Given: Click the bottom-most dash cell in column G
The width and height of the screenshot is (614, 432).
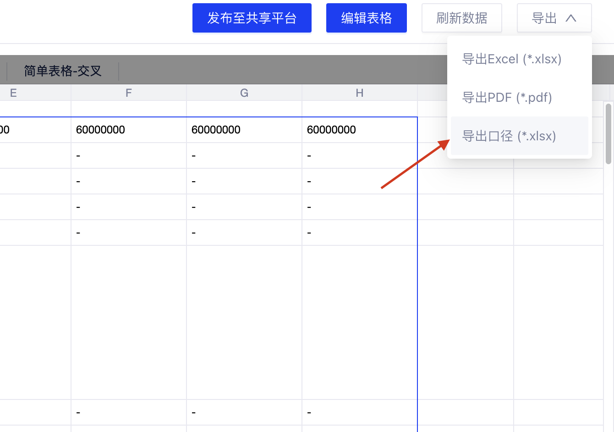Looking at the screenshot, I should [244, 413].
